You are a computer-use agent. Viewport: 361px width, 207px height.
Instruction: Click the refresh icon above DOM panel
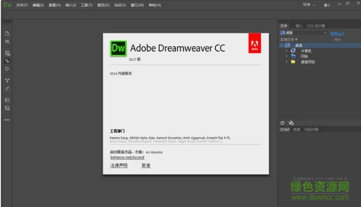click(283, 123)
